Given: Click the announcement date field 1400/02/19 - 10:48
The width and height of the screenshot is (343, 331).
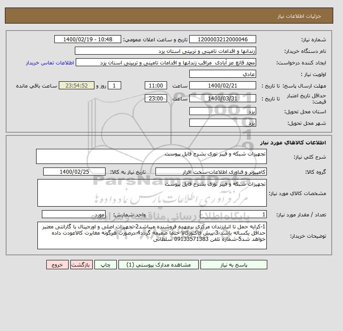Looking at the screenshot, I should [x=88, y=39].
